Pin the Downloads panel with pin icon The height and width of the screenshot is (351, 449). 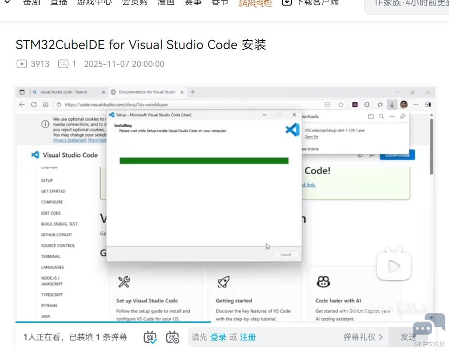point(403,116)
